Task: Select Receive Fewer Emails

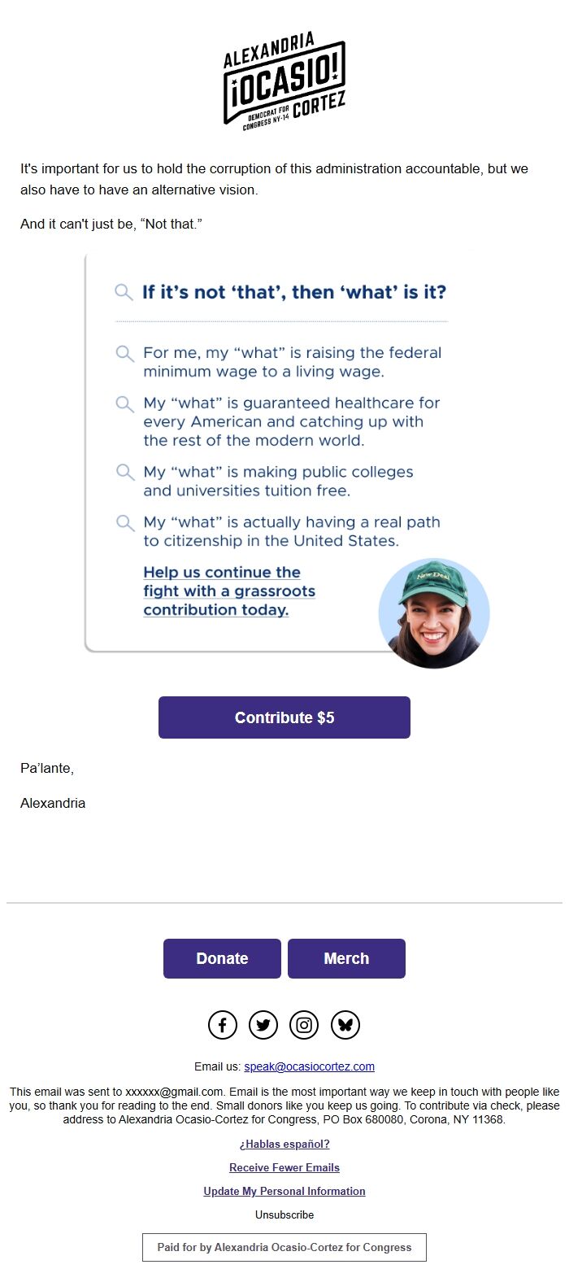Action: click(284, 1167)
